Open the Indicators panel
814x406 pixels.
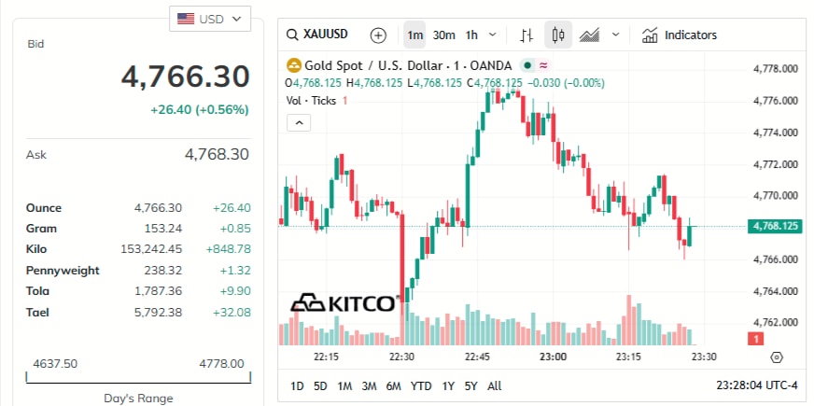coord(679,35)
